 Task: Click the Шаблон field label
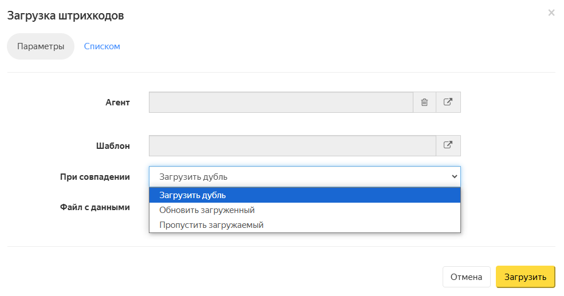(x=112, y=145)
